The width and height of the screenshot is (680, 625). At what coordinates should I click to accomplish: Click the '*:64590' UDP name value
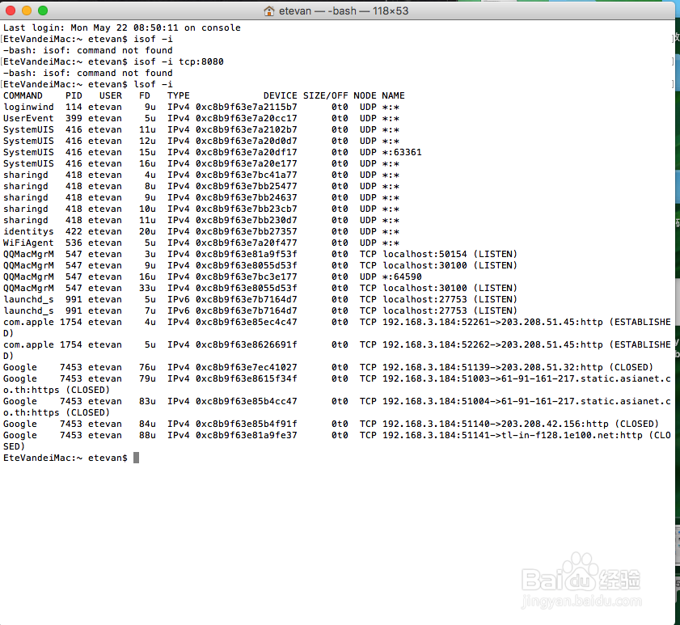click(402, 277)
